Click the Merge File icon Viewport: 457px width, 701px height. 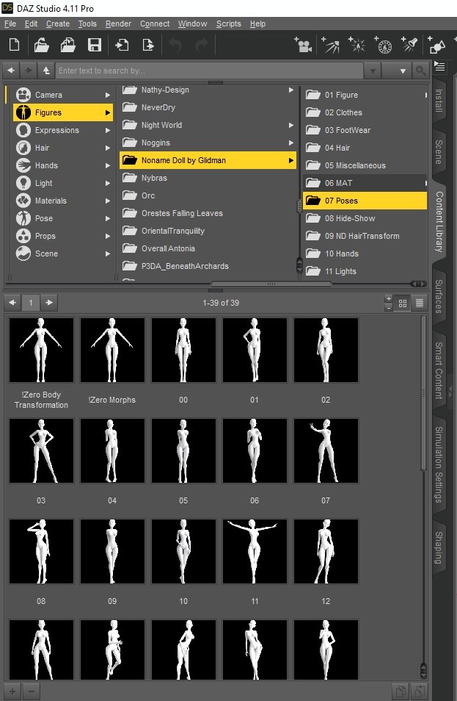[x=67, y=45]
